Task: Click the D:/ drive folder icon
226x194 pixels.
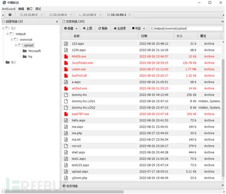Action: point(8,62)
